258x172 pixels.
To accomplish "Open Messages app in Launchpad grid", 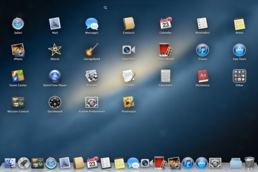I will 92,24.
